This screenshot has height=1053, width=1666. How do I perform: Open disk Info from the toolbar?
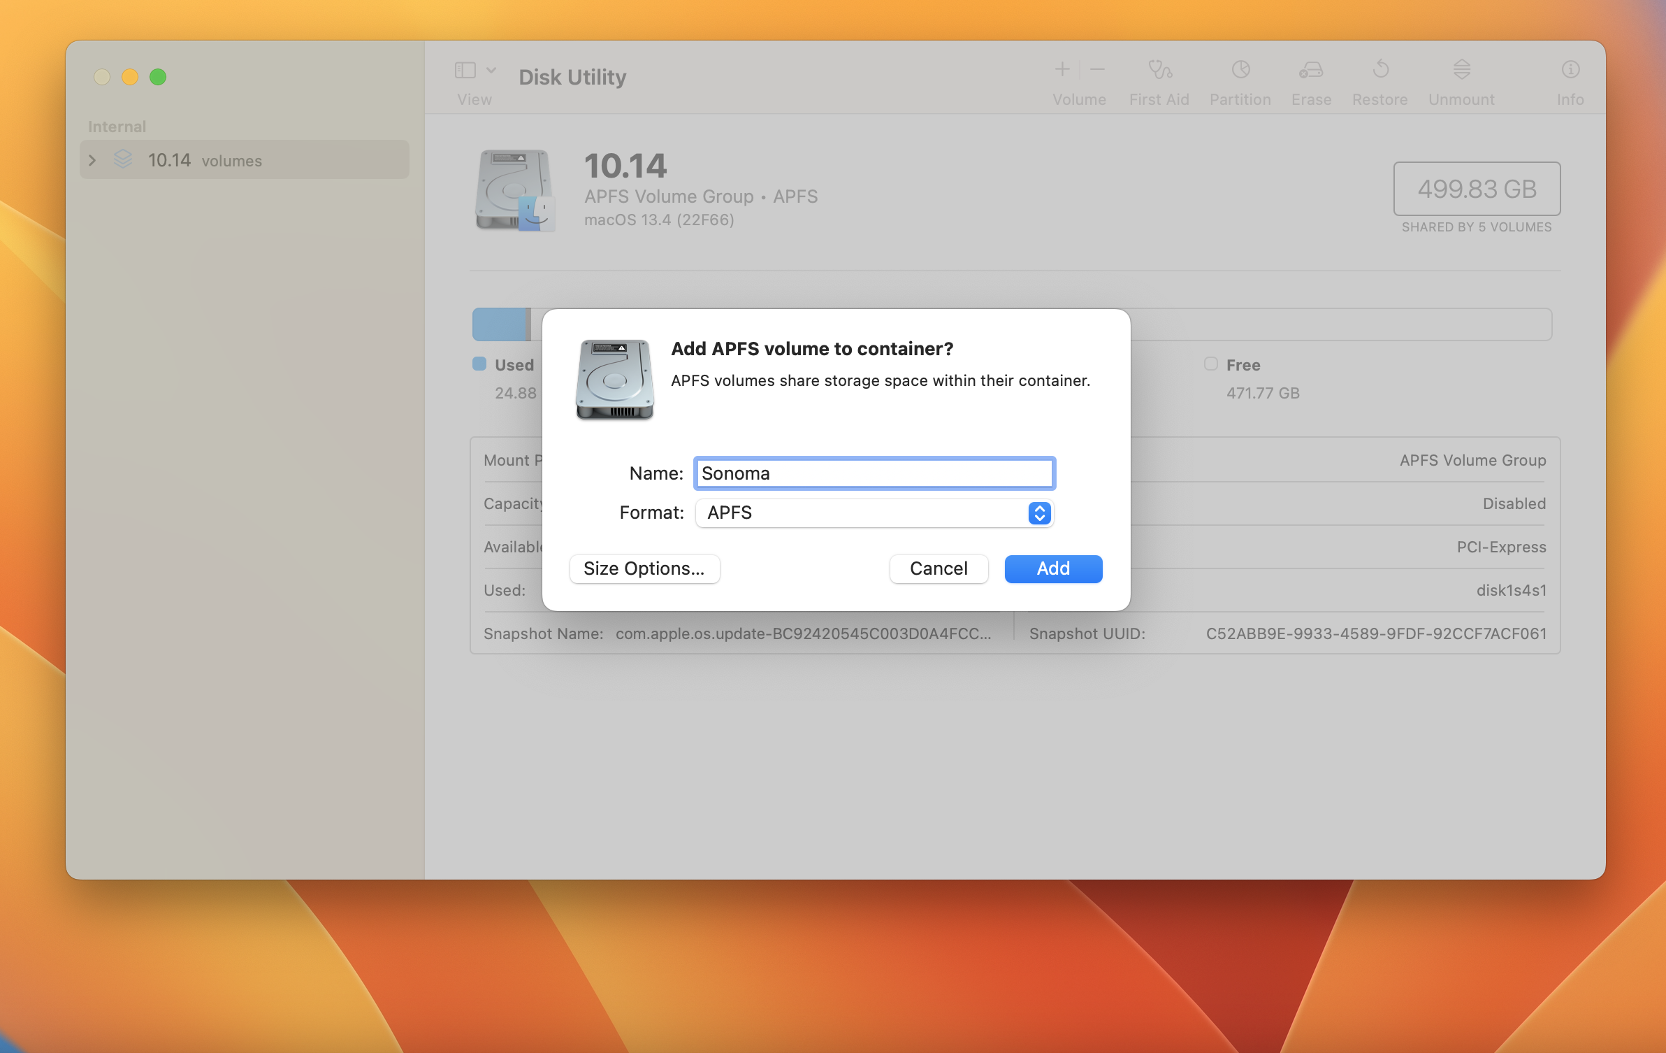coord(1570,70)
